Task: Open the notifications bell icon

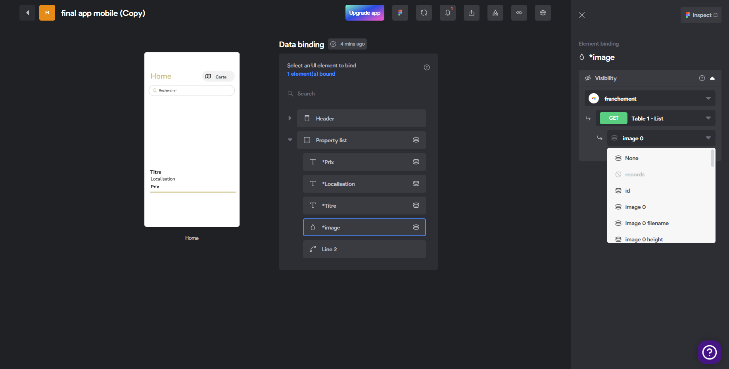Action: (448, 13)
